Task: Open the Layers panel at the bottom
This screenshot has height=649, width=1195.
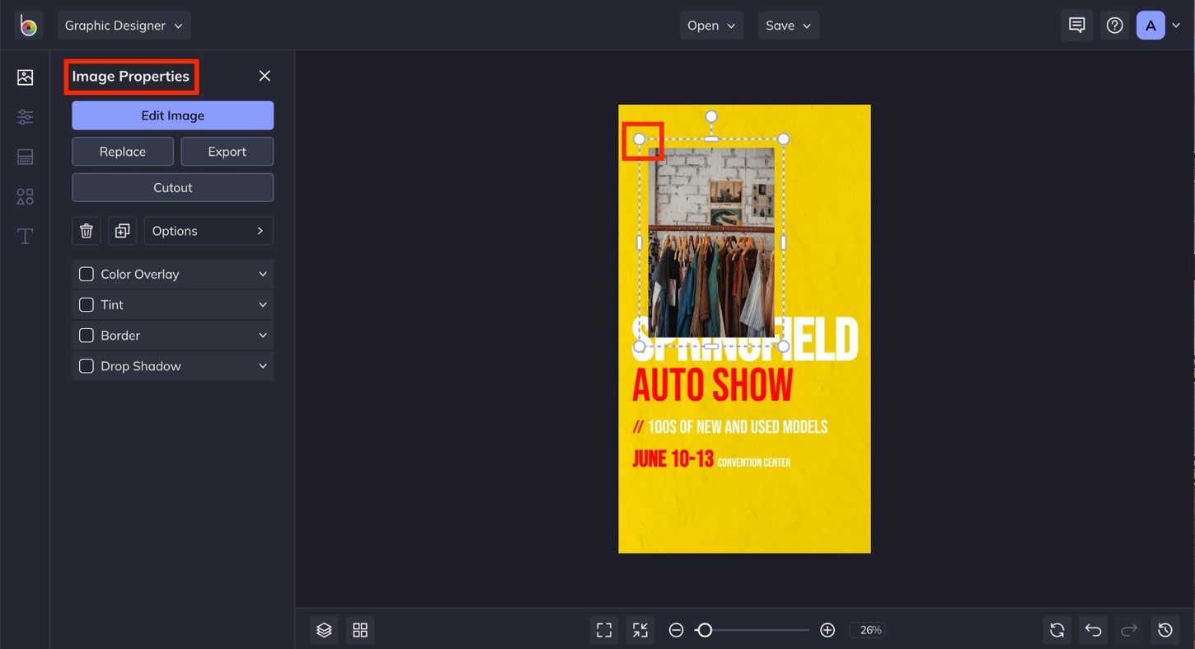Action: pyautogui.click(x=323, y=629)
